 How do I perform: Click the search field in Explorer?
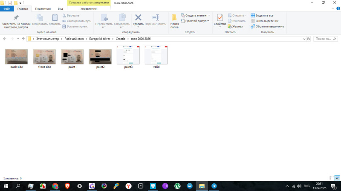(325, 39)
